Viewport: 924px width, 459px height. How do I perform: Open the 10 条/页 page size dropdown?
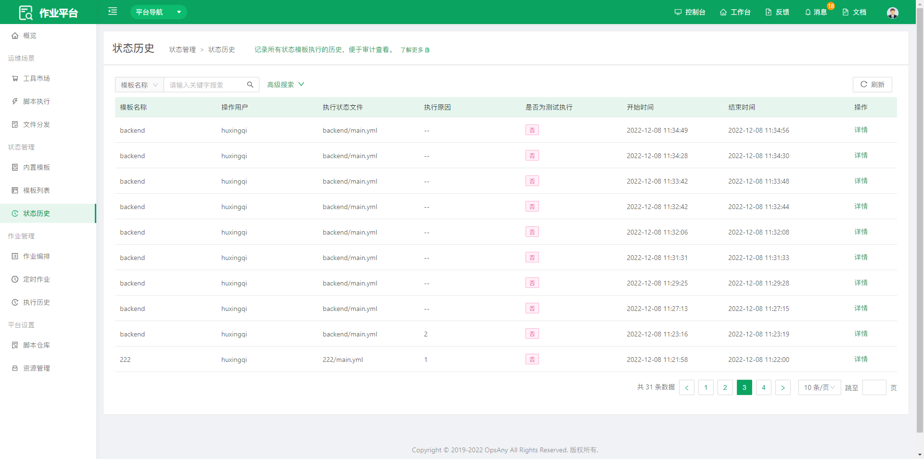820,387
